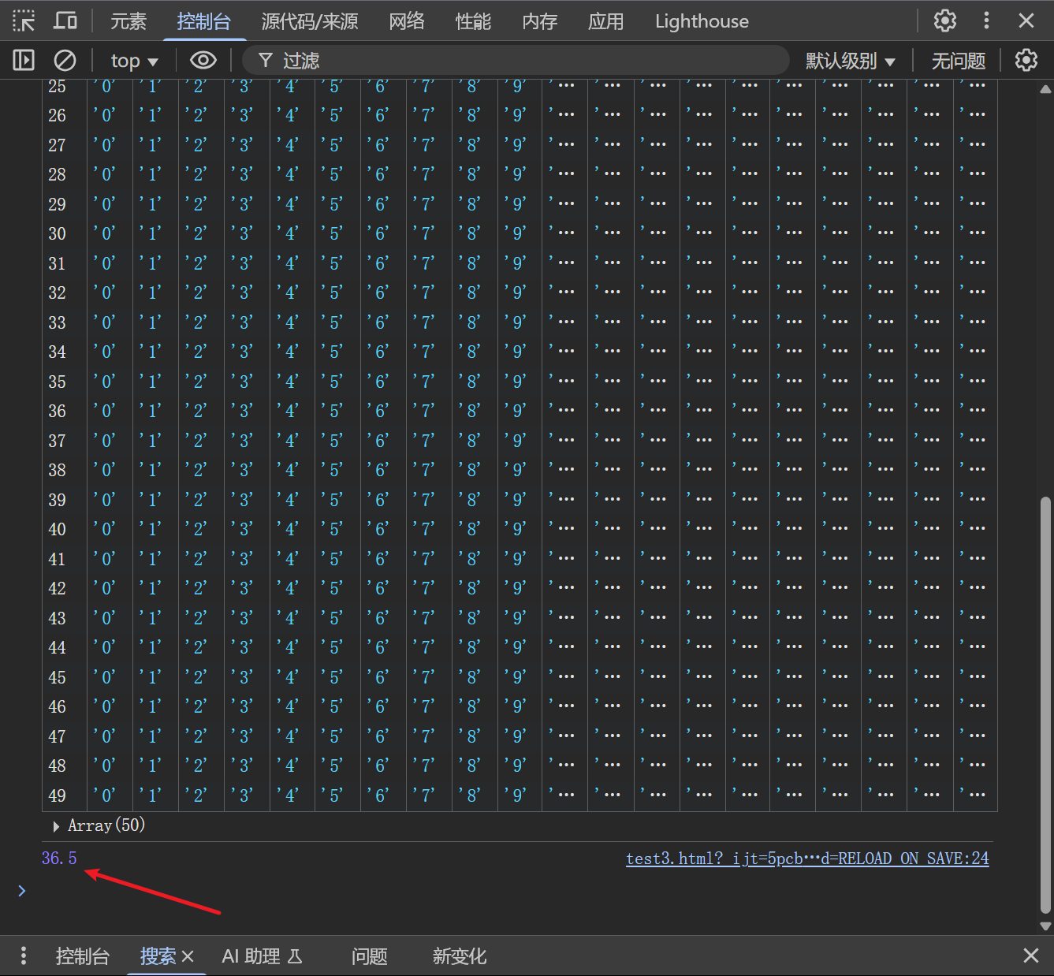This screenshot has height=976, width=1054.
Task: Click the live expression eye icon
Action: pyautogui.click(x=203, y=60)
